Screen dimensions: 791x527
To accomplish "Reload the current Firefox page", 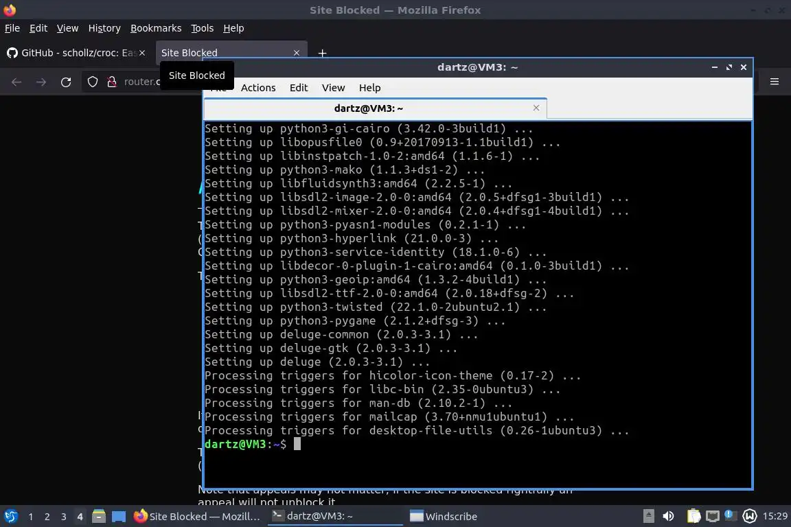I will coord(66,82).
